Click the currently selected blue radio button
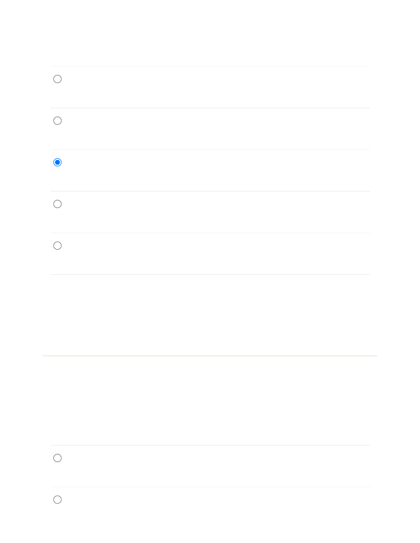Viewport: 420px width, 543px height. click(x=58, y=162)
